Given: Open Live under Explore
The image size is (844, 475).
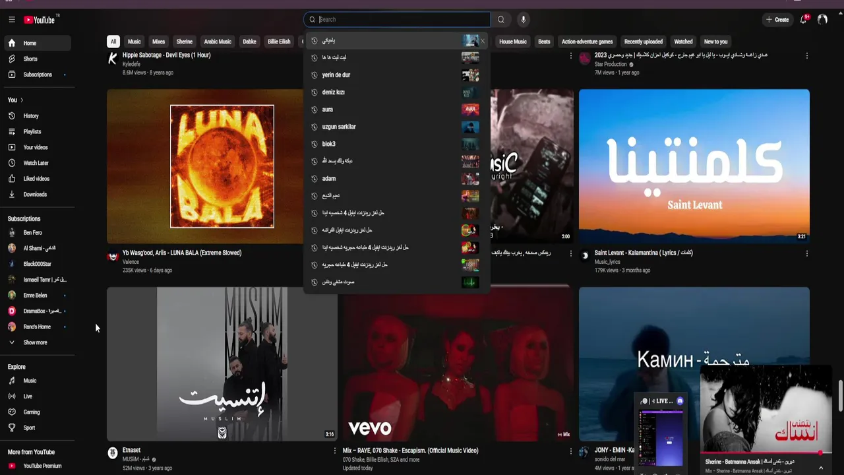Looking at the screenshot, I should pyautogui.click(x=38, y=396).
